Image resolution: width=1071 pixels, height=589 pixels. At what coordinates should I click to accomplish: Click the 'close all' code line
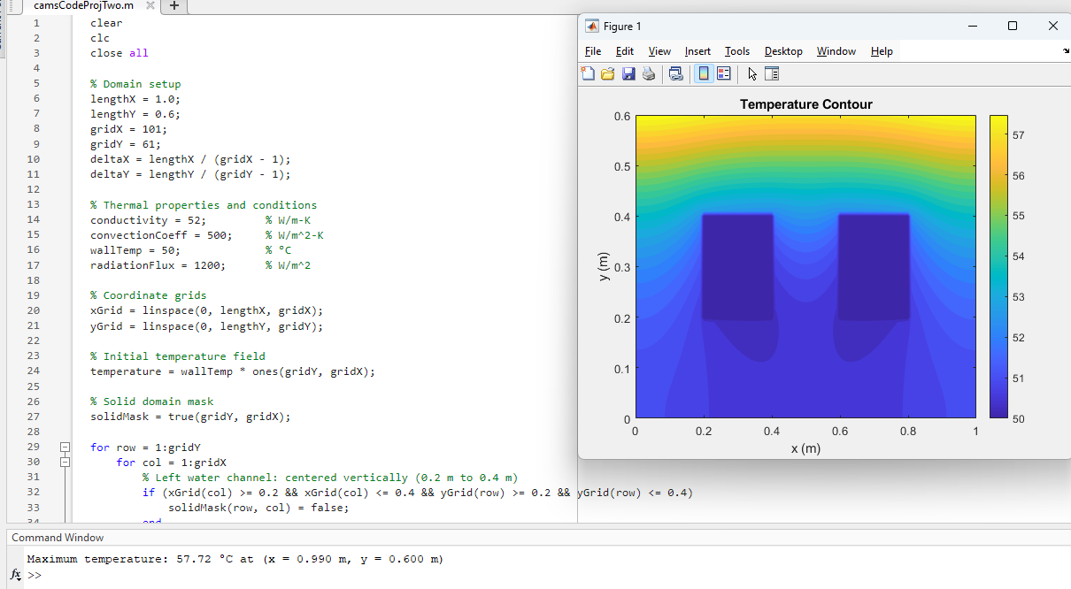click(x=119, y=53)
